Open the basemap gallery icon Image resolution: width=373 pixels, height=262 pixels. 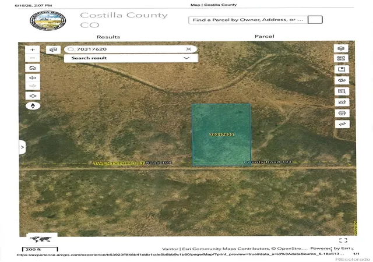pos(341,58)
